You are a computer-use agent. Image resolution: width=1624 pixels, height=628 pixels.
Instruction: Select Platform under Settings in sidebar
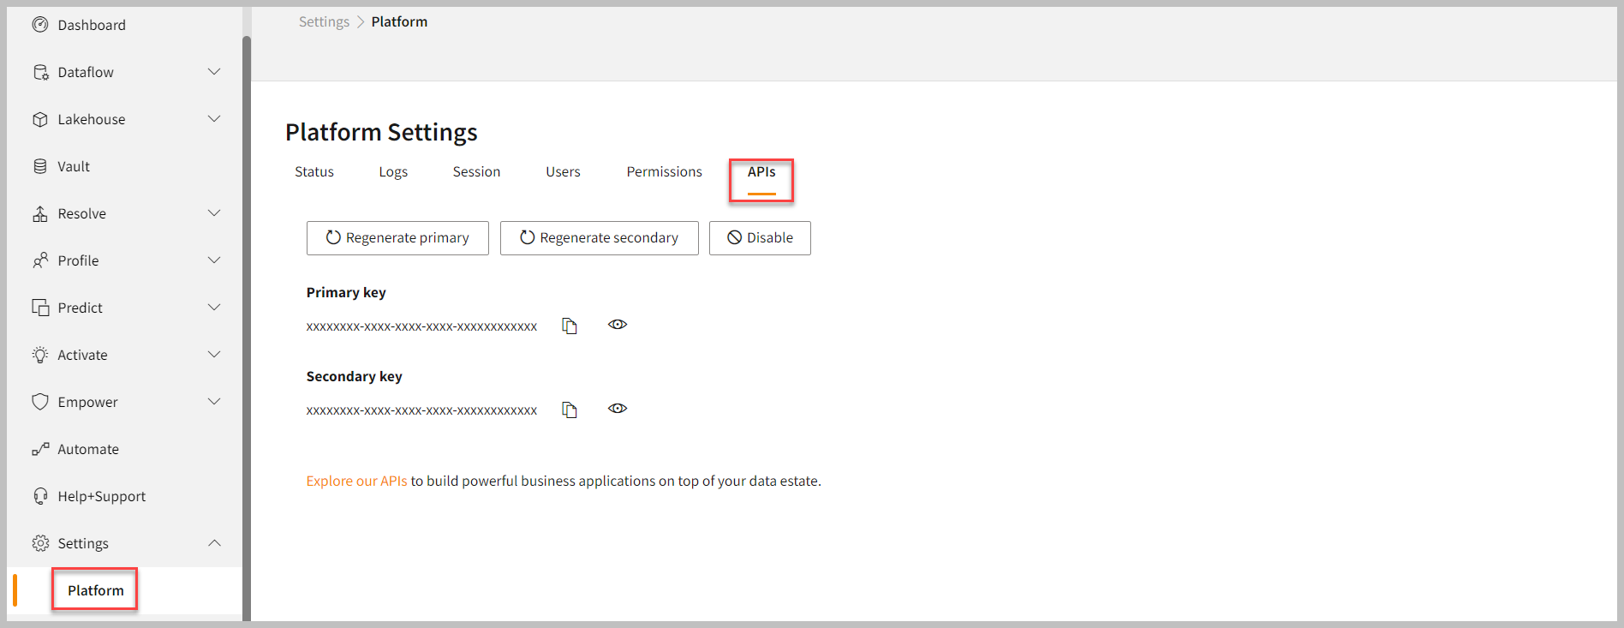(x=95, y=590)
